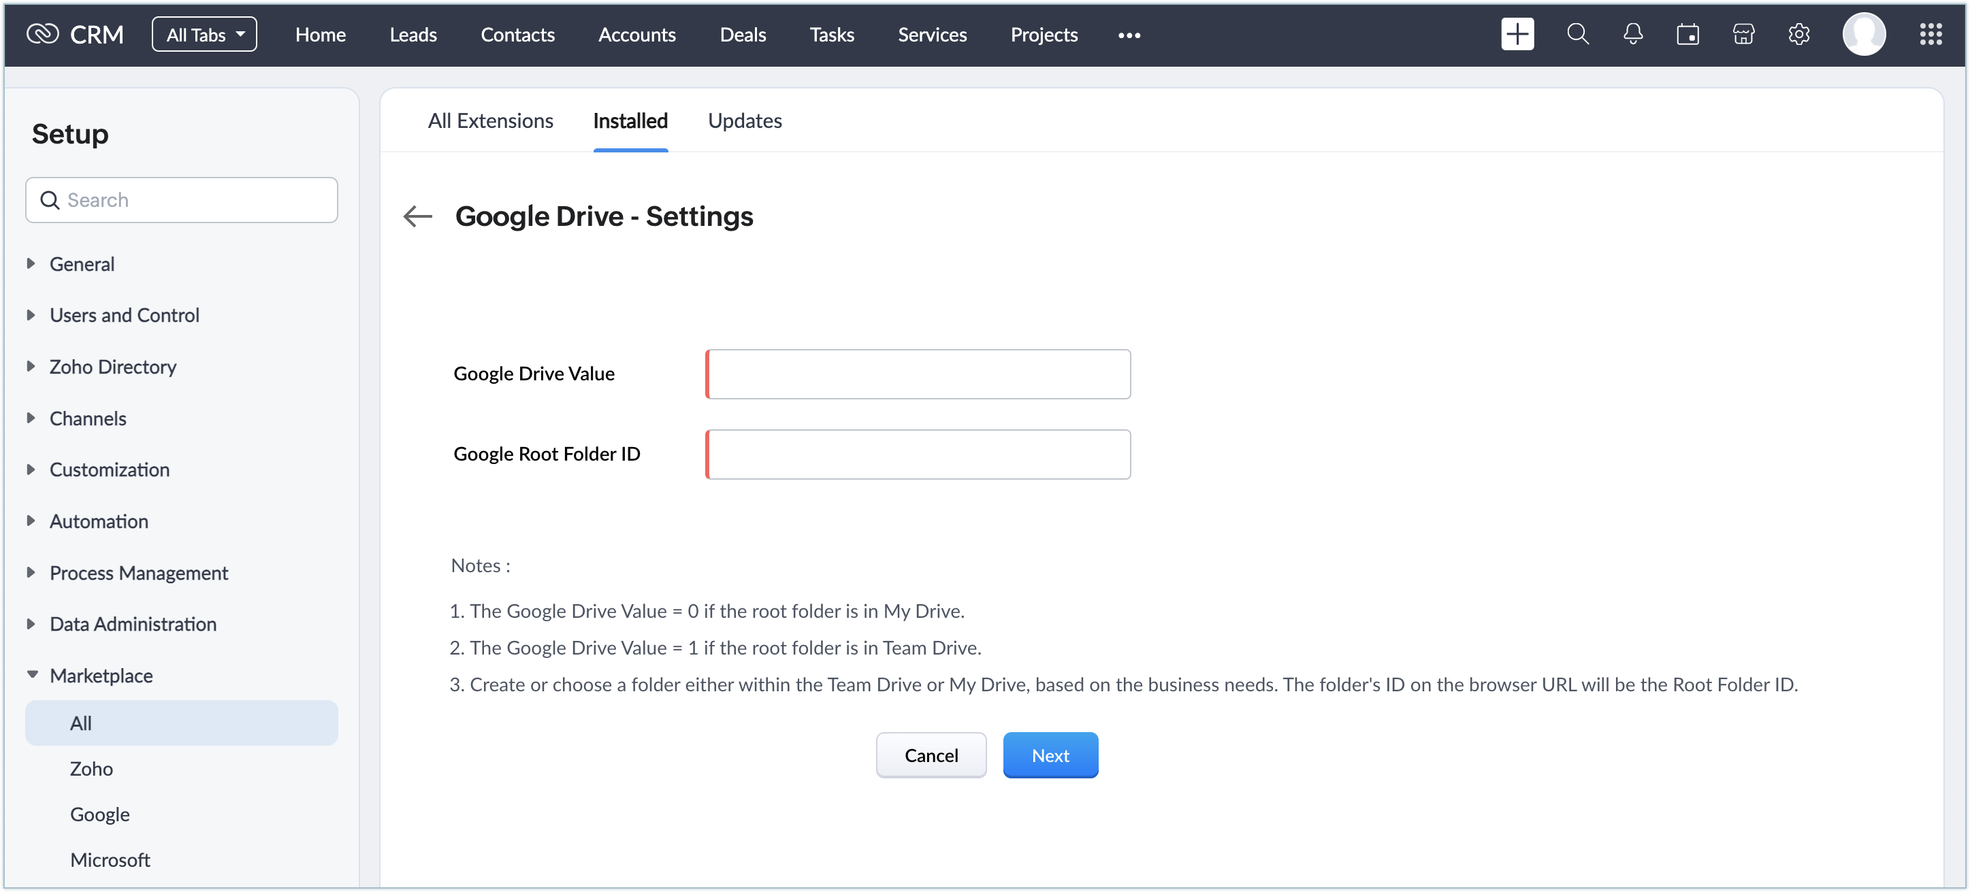Switch to the All Extensions tab

(490, 120)
